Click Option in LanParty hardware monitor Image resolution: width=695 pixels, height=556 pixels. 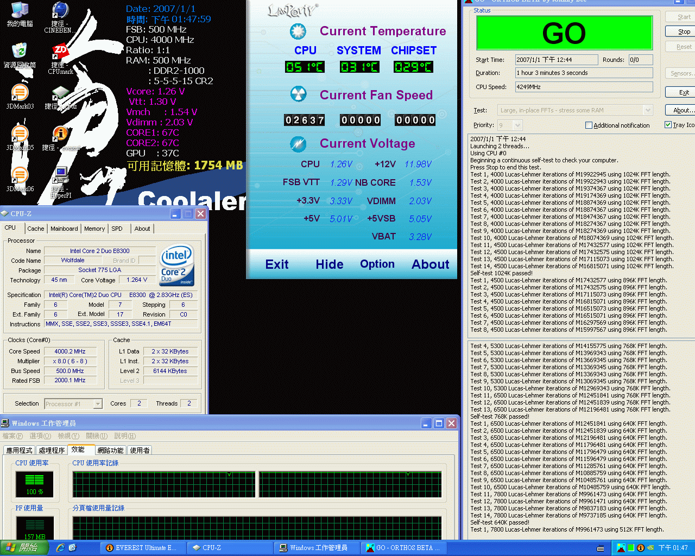tap(377, 264)
